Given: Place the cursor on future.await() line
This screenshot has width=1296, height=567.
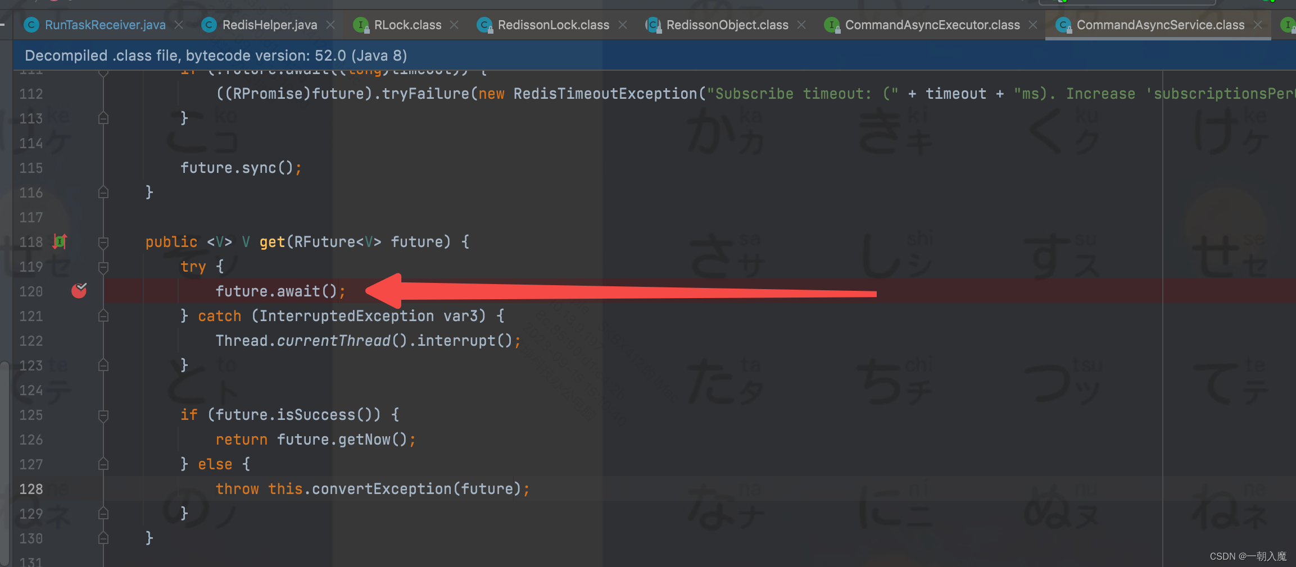Looking at the screenshot, I should [281, 291].
